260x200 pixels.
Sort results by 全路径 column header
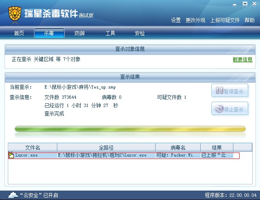(x=106, y=148)
